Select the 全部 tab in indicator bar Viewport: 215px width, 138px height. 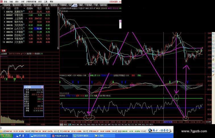pos(69,125)
